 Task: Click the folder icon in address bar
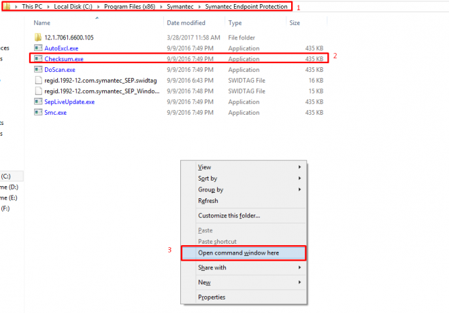tap(7, 6)
